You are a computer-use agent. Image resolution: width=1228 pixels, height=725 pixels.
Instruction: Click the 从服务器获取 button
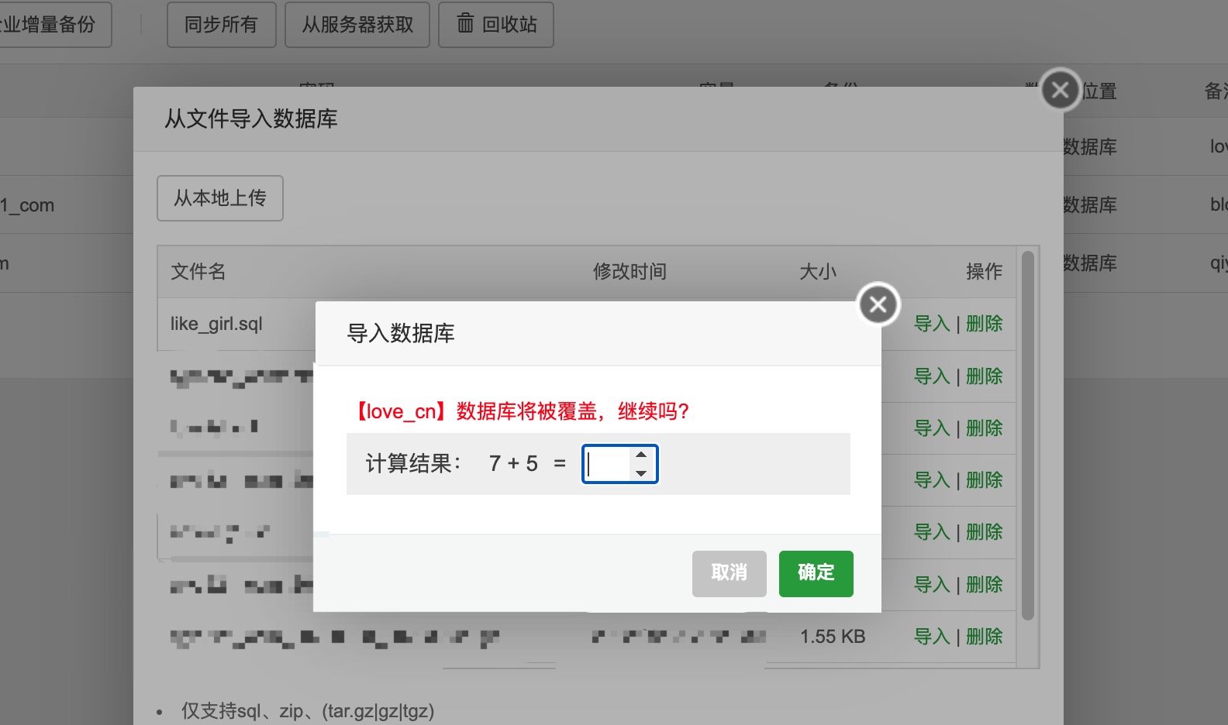(357, 25)
